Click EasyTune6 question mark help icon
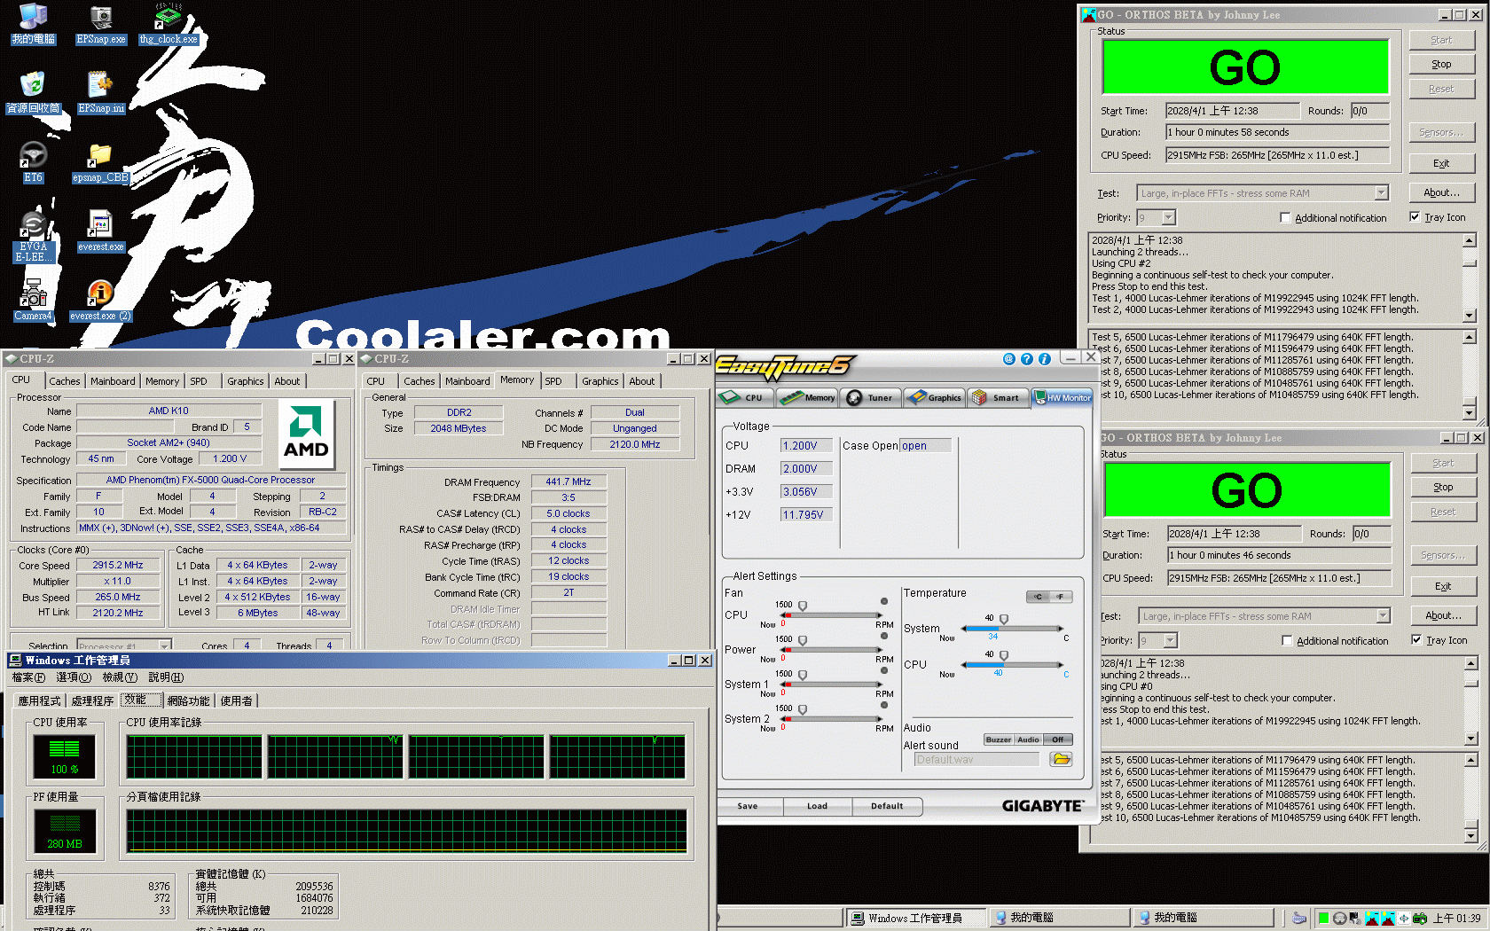1490x931 pixels. point(1026,359)
